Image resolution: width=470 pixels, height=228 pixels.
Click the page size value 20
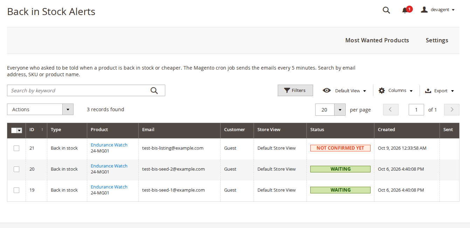(325, 110)
